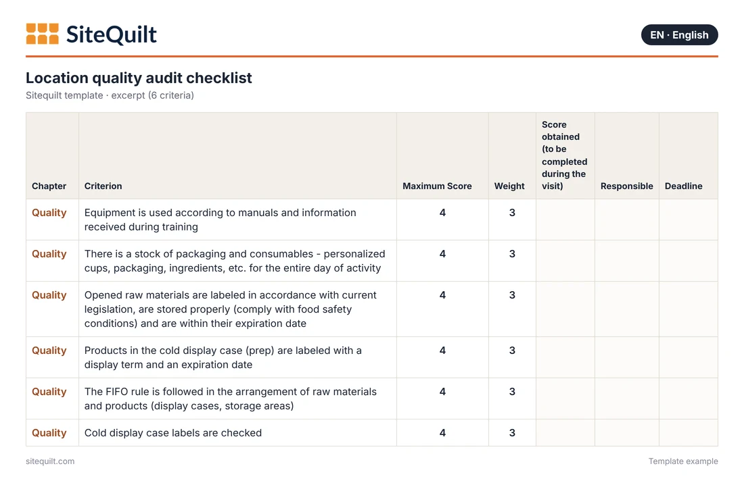
Task: Click the Location quality audit checklist title
Action: pyautogui.click(x=139, y=78)
